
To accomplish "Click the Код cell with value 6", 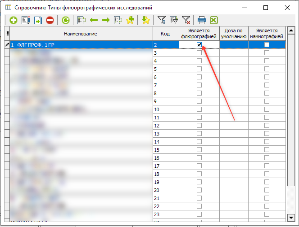I will pyautogui.click(x=166, y=77).
